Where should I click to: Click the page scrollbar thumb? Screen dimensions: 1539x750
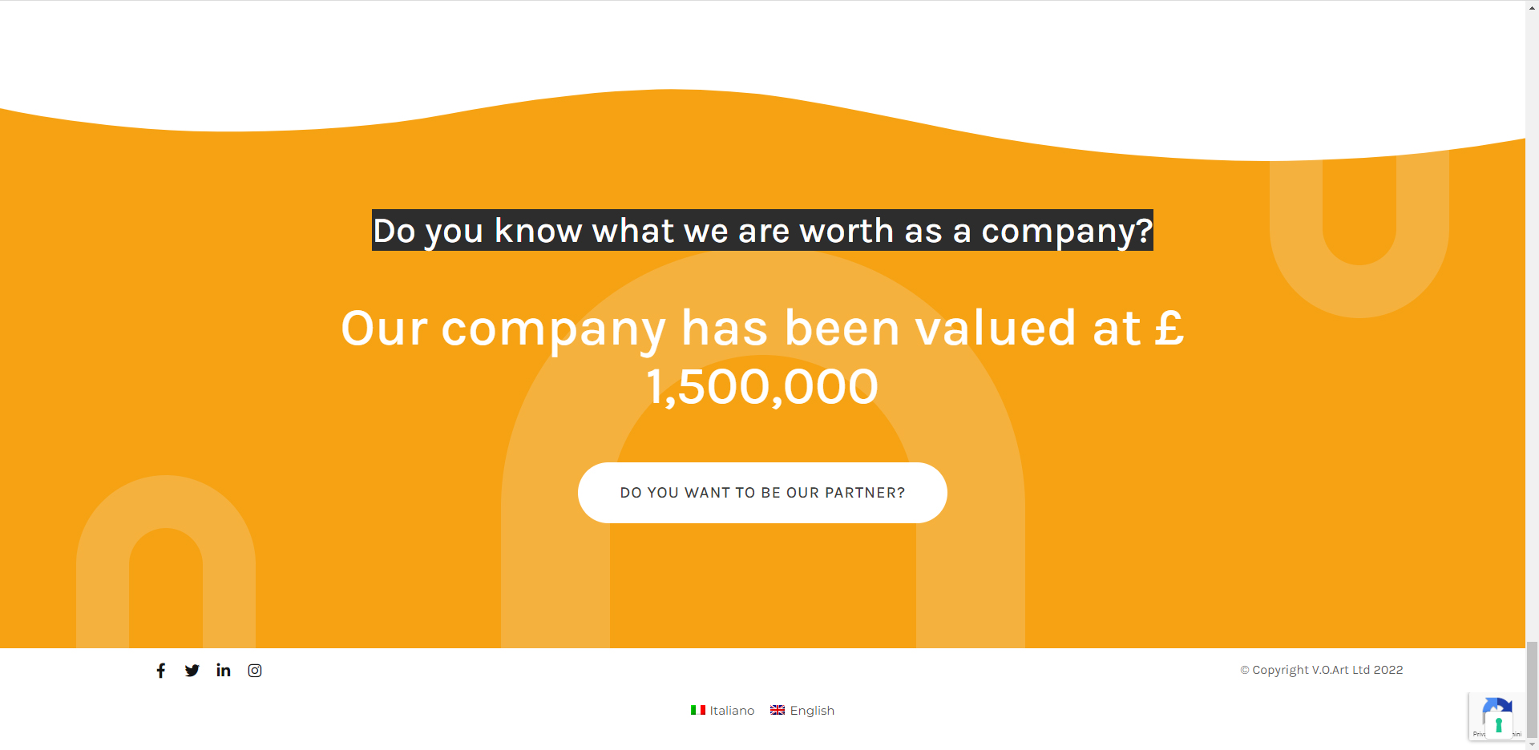pos(1532,688)
